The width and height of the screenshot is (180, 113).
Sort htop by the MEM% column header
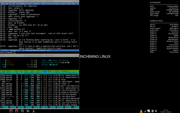(49, 71)
